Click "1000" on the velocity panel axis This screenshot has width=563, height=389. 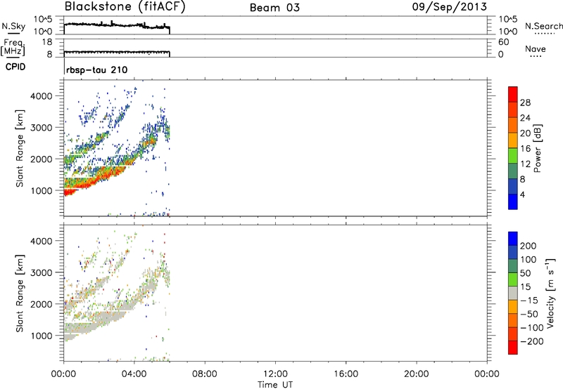point(41,336)
